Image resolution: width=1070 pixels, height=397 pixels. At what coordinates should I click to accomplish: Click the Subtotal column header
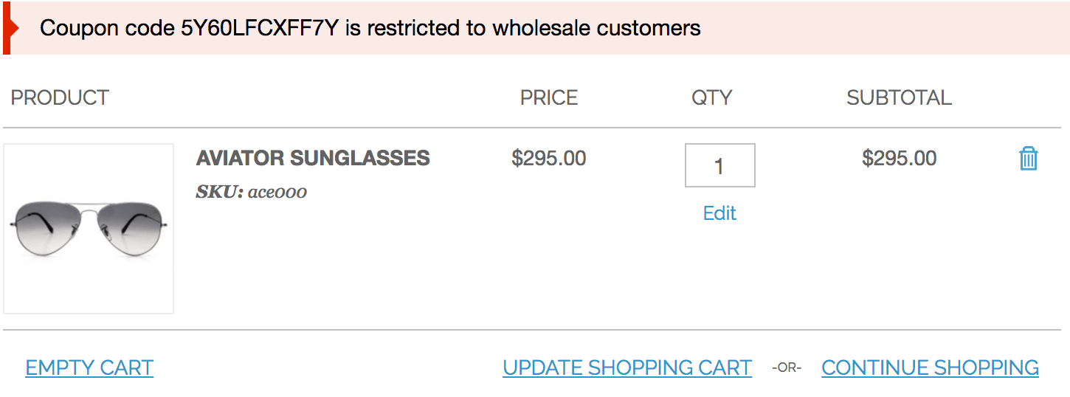click(x=899, y=97)
